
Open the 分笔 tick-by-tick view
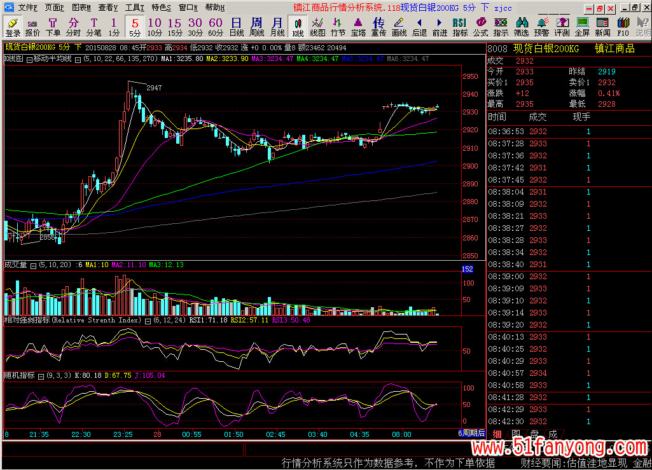coord(94,27)
